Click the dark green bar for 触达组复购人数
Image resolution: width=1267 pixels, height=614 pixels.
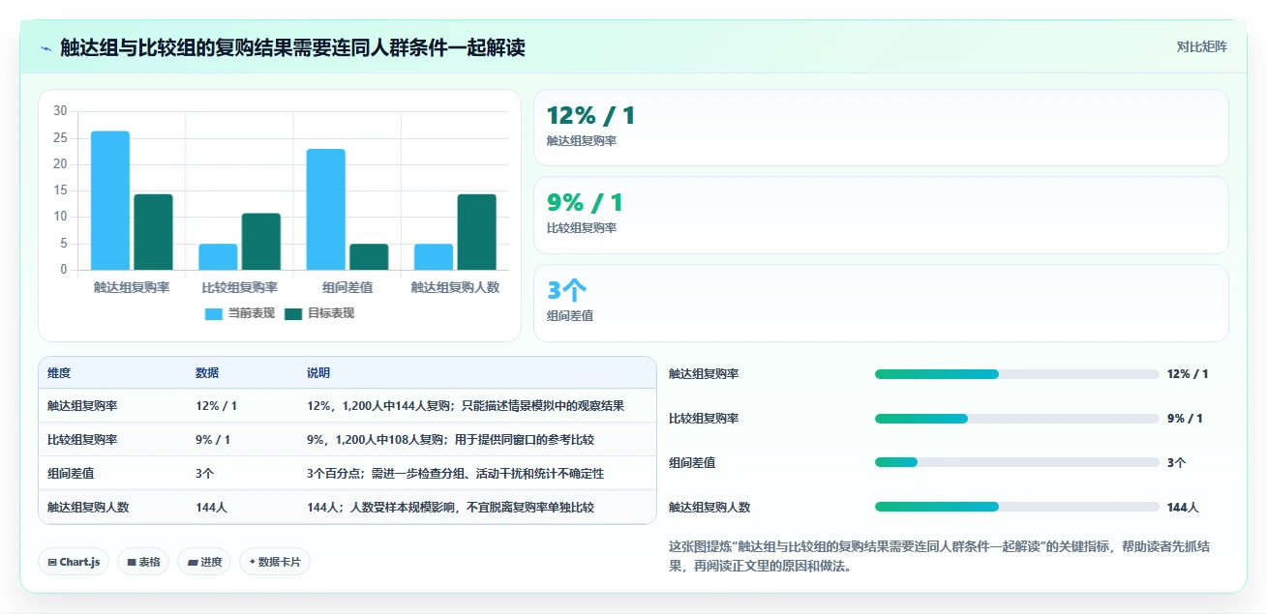click(476, 232)
